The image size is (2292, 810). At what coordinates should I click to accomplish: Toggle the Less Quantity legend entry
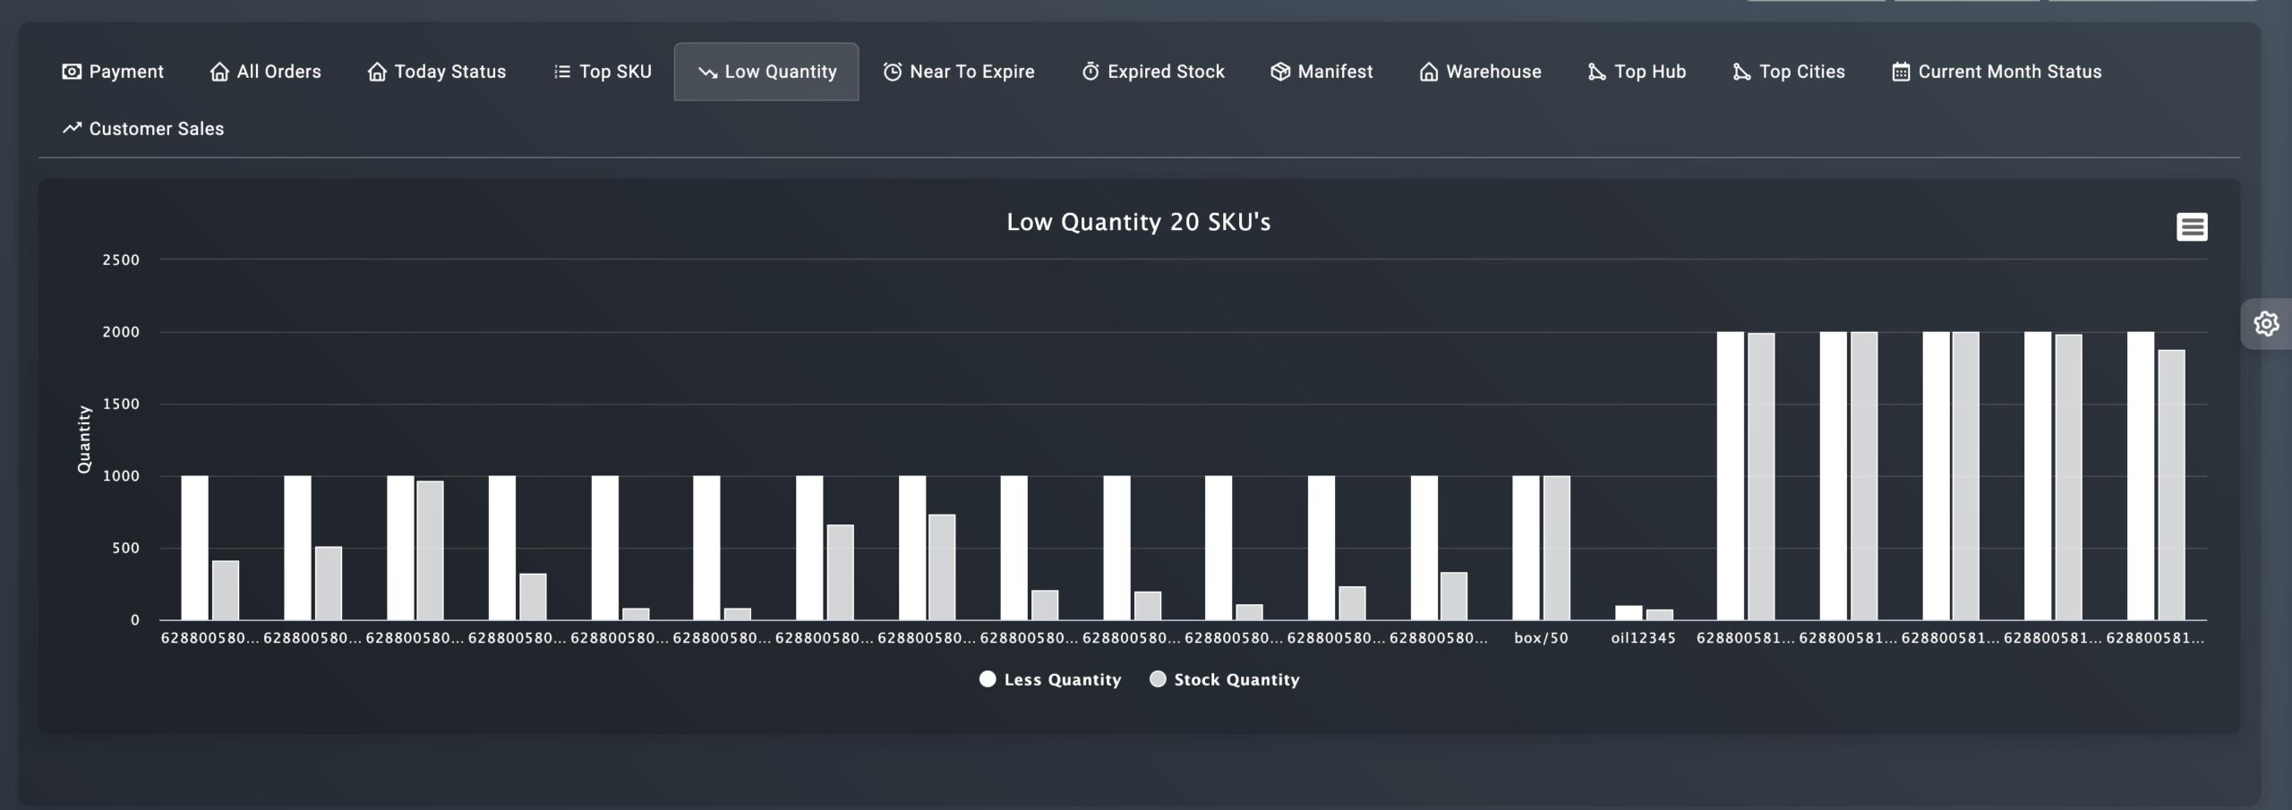pos(1052,678)
